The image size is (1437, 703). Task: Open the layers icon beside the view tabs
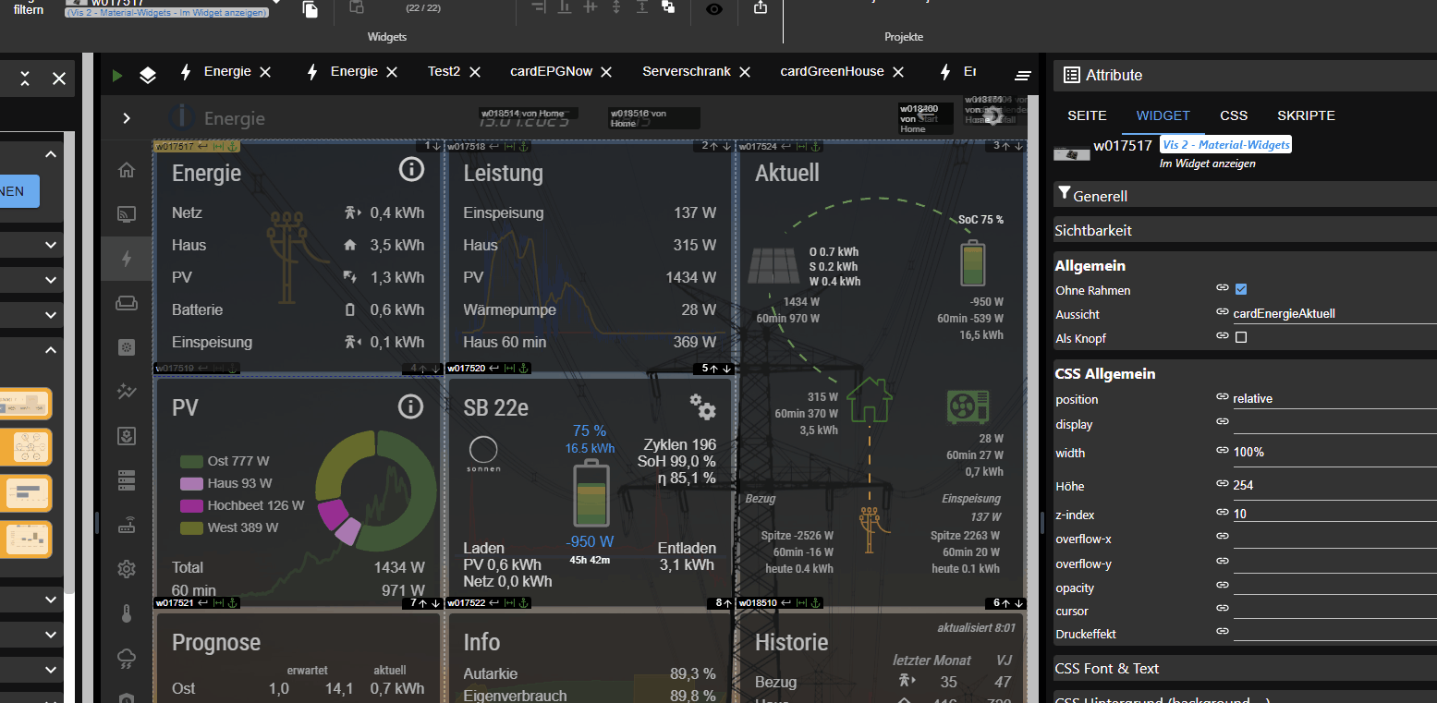point(148,75)
